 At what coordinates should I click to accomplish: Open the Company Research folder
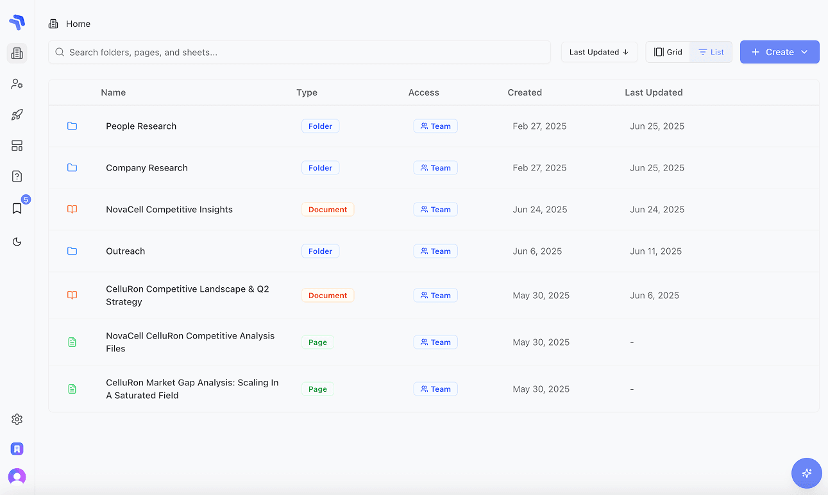pyautogui.click(x=147, y=168)
